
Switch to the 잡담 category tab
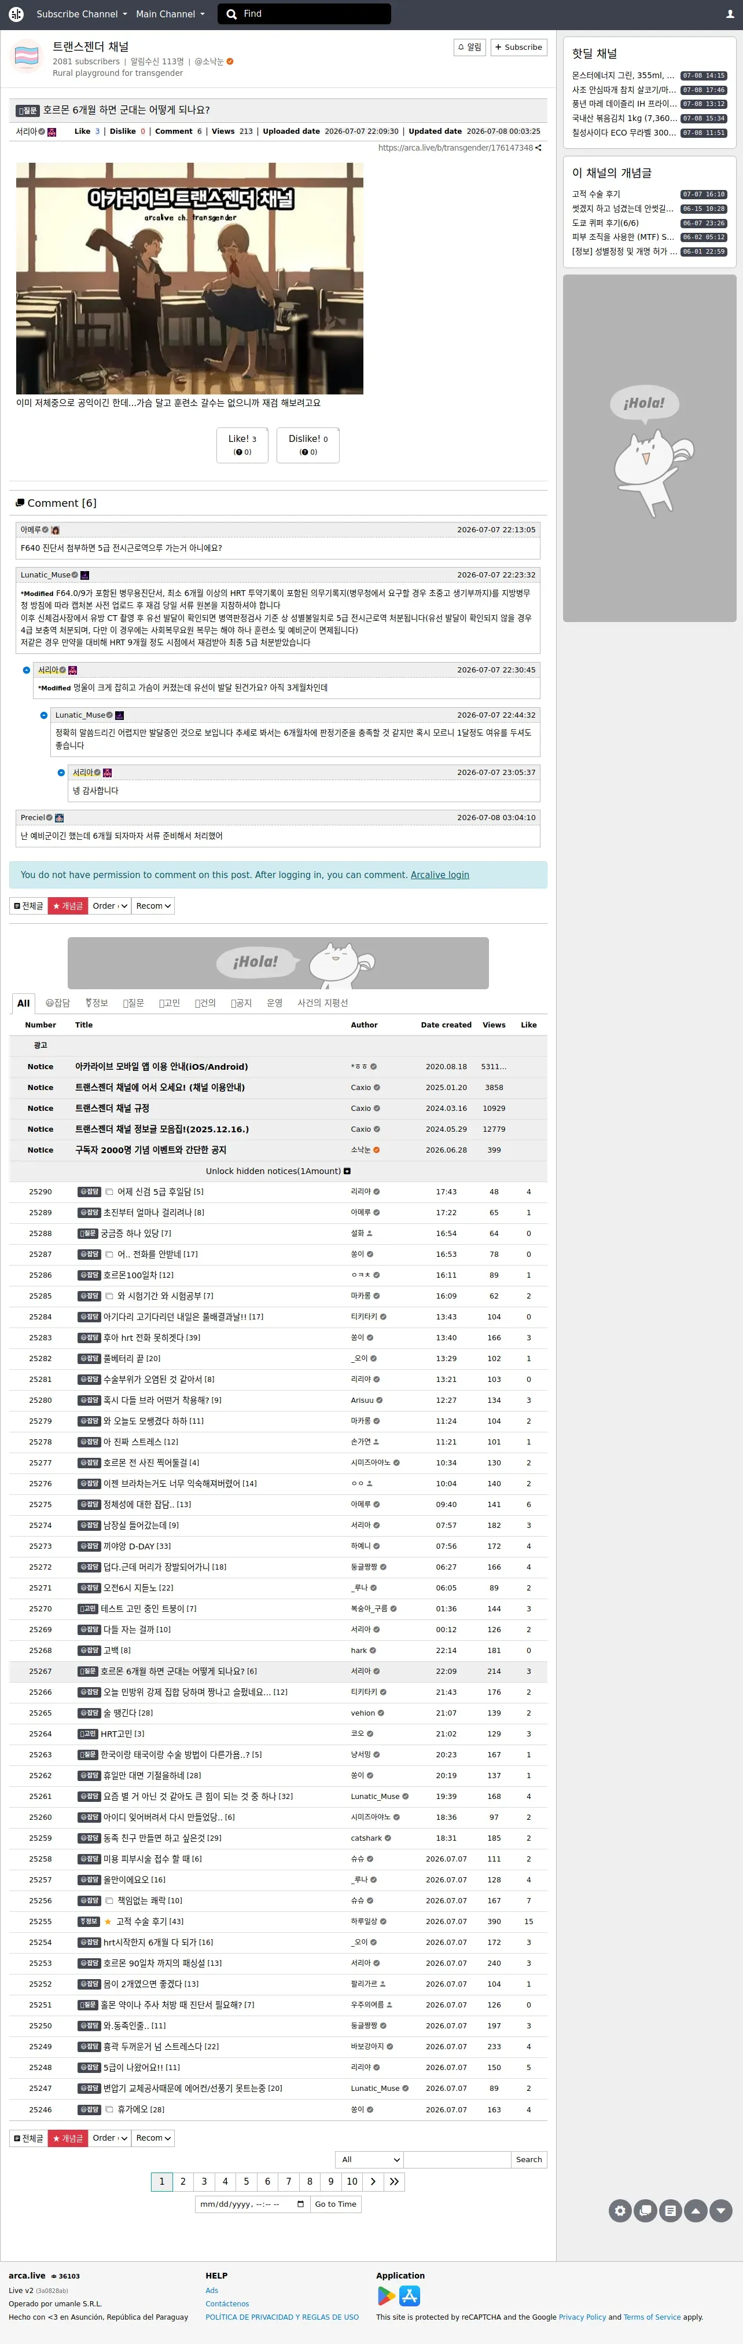[57, 1004]
